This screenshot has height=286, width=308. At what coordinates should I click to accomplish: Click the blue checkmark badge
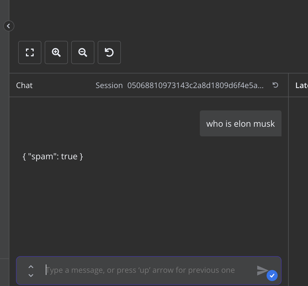(272, 276)
